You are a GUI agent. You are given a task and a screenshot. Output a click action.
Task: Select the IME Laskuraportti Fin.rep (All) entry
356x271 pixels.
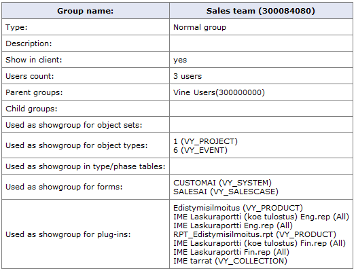(x=231, y=252)
